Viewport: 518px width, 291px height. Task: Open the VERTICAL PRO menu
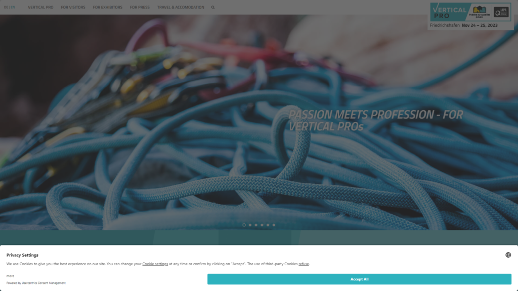tap(40, 8)
